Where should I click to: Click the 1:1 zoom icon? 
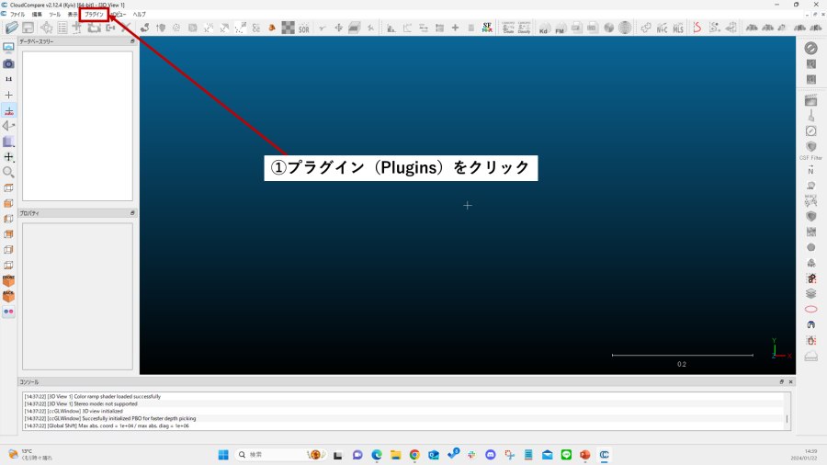(x=8, y=79)
